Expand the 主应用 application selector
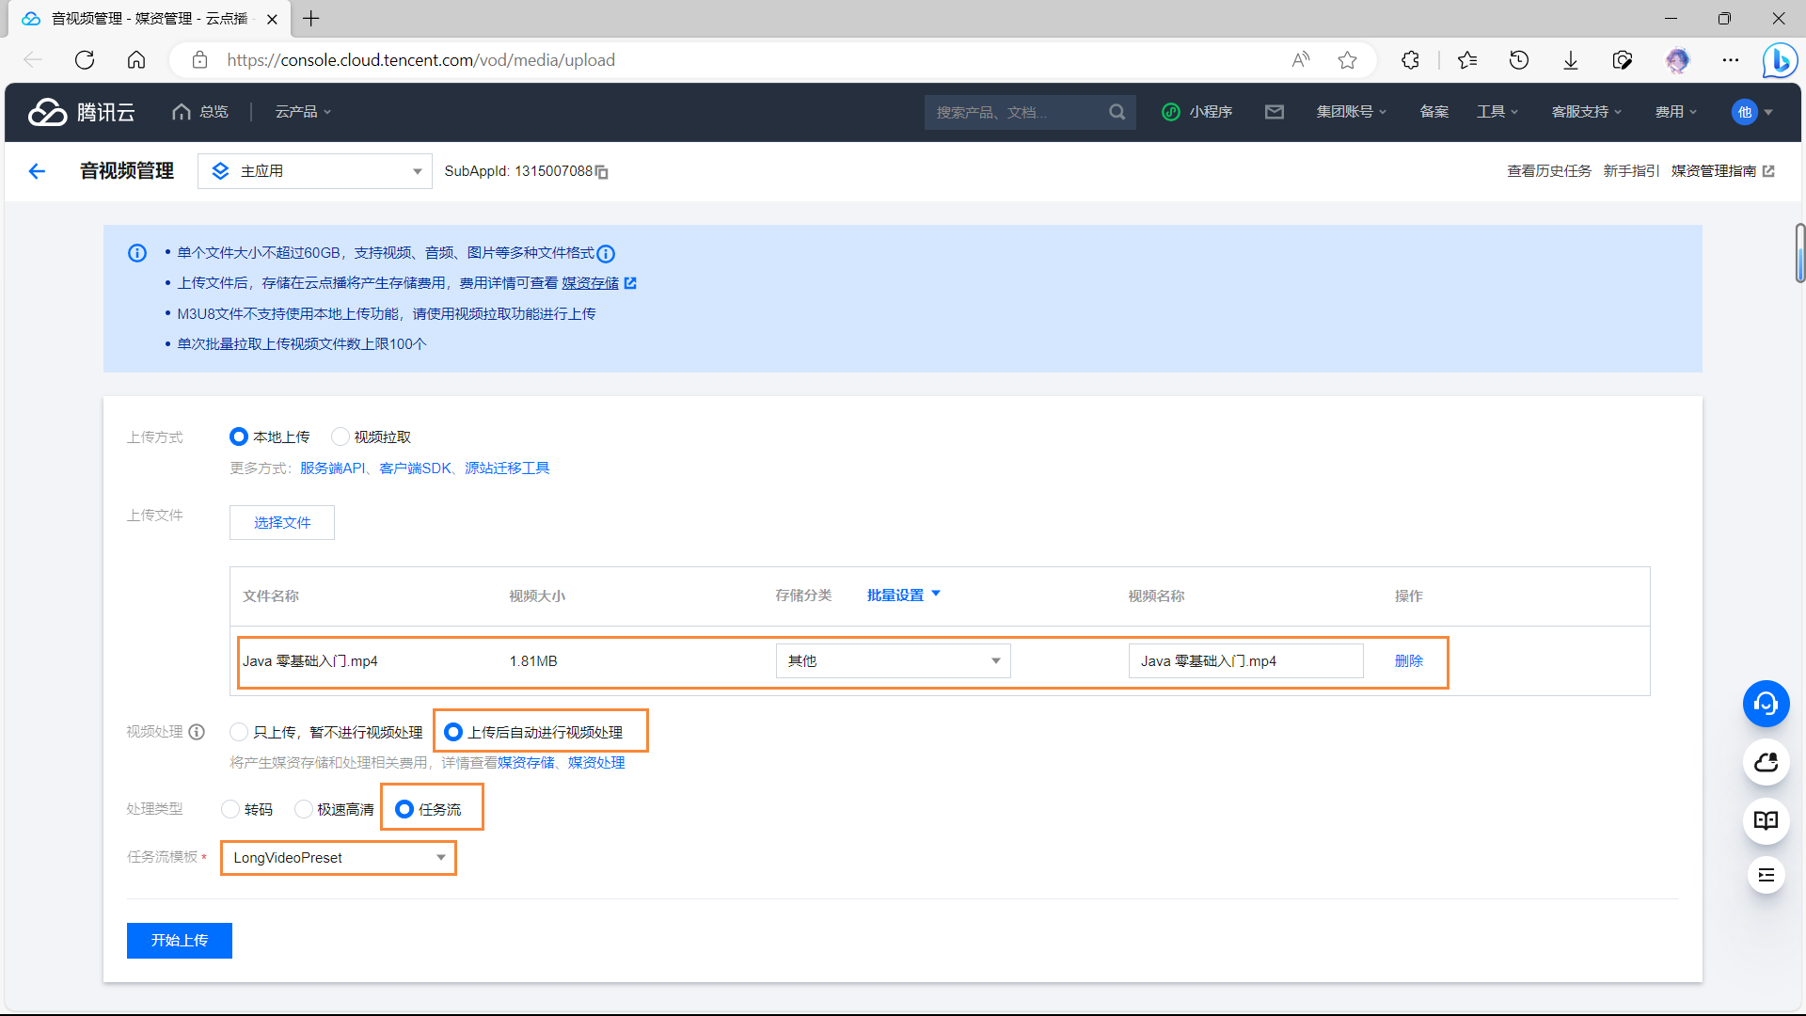 click(x=315, y=171)
